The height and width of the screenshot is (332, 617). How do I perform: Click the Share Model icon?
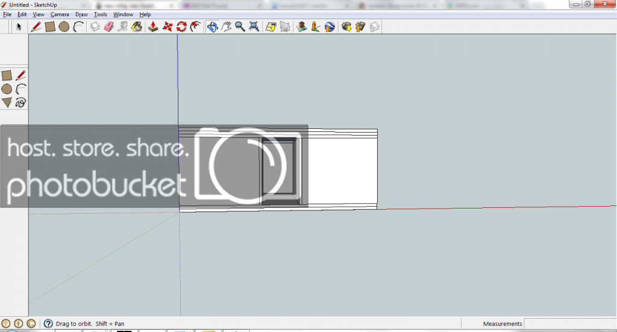360,27
